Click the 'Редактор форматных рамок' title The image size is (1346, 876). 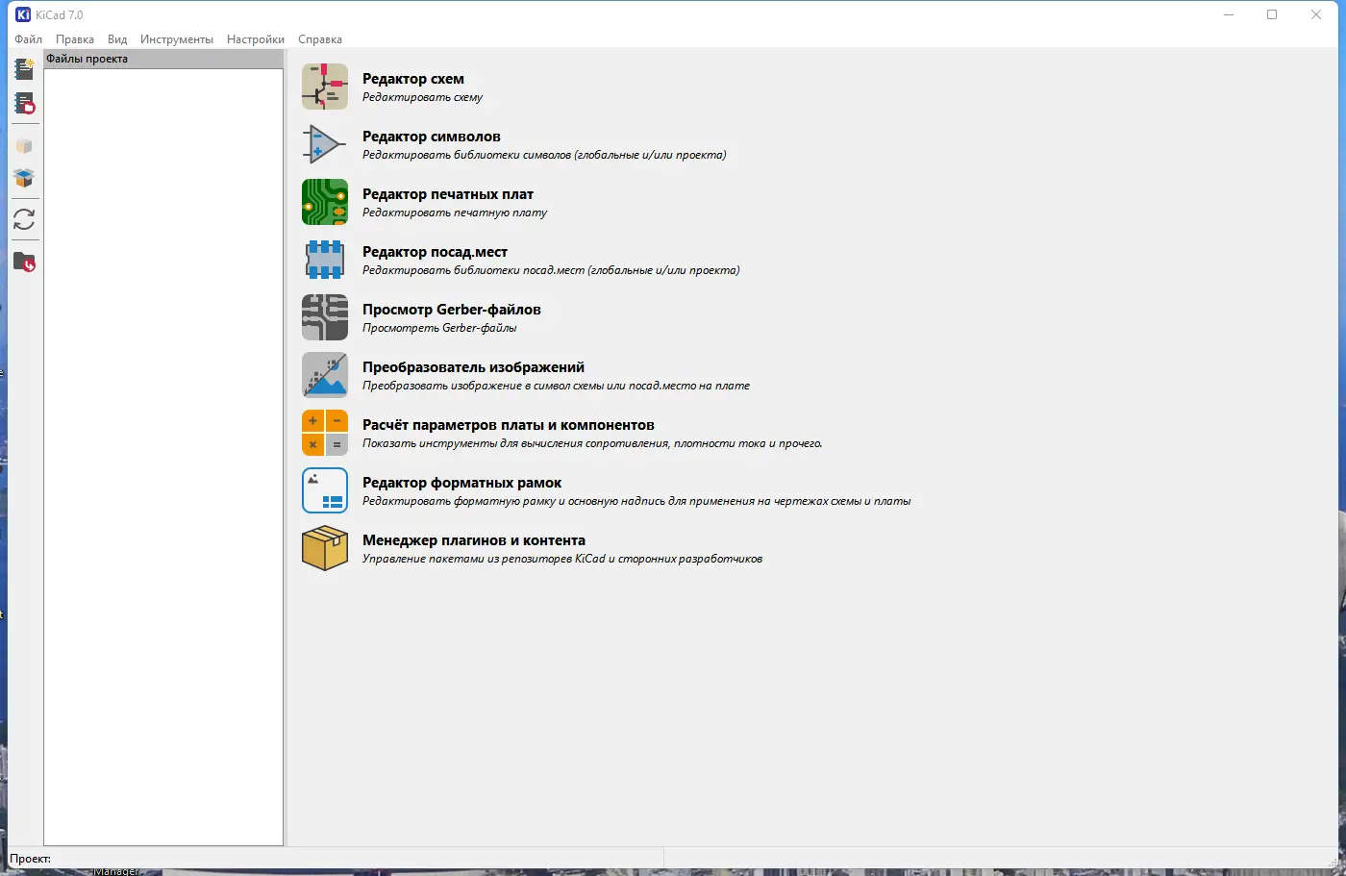tap(462, 483)
